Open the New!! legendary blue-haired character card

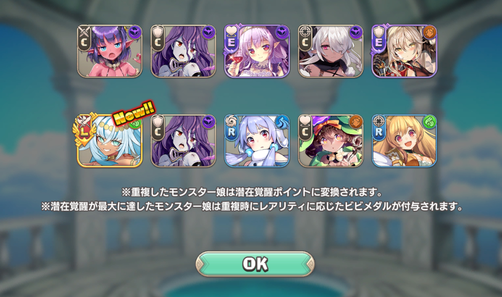pos(110,141)
